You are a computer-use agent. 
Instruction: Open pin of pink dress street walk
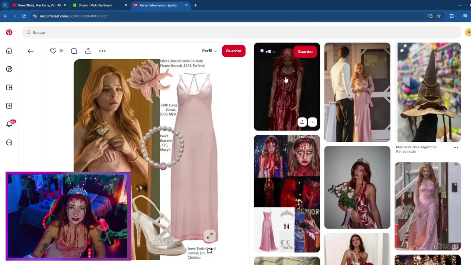(x=428, y=206)
